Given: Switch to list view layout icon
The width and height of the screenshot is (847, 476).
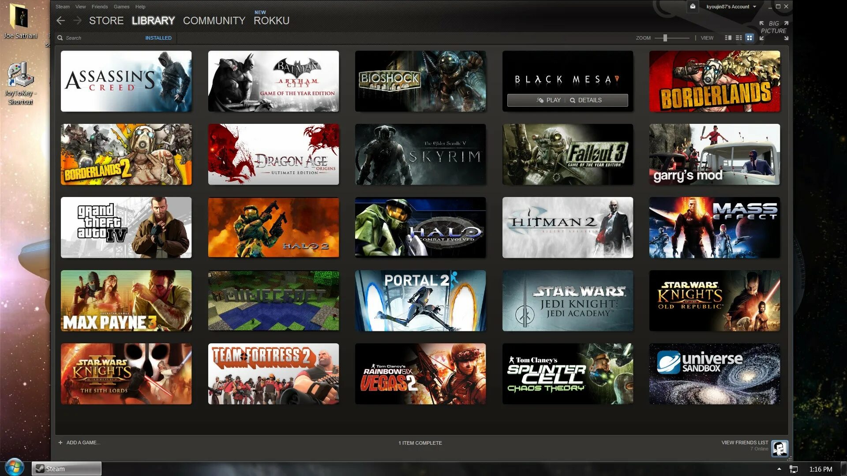Looking at the screenshot, I should 739,38.
